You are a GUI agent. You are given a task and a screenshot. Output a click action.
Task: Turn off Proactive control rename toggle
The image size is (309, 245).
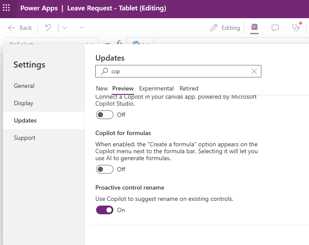[x=104, y=210]
